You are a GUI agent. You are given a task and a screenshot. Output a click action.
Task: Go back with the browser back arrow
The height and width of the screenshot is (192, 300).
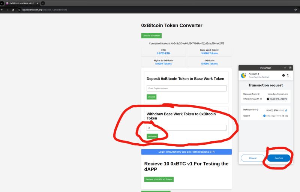point(2,10)
